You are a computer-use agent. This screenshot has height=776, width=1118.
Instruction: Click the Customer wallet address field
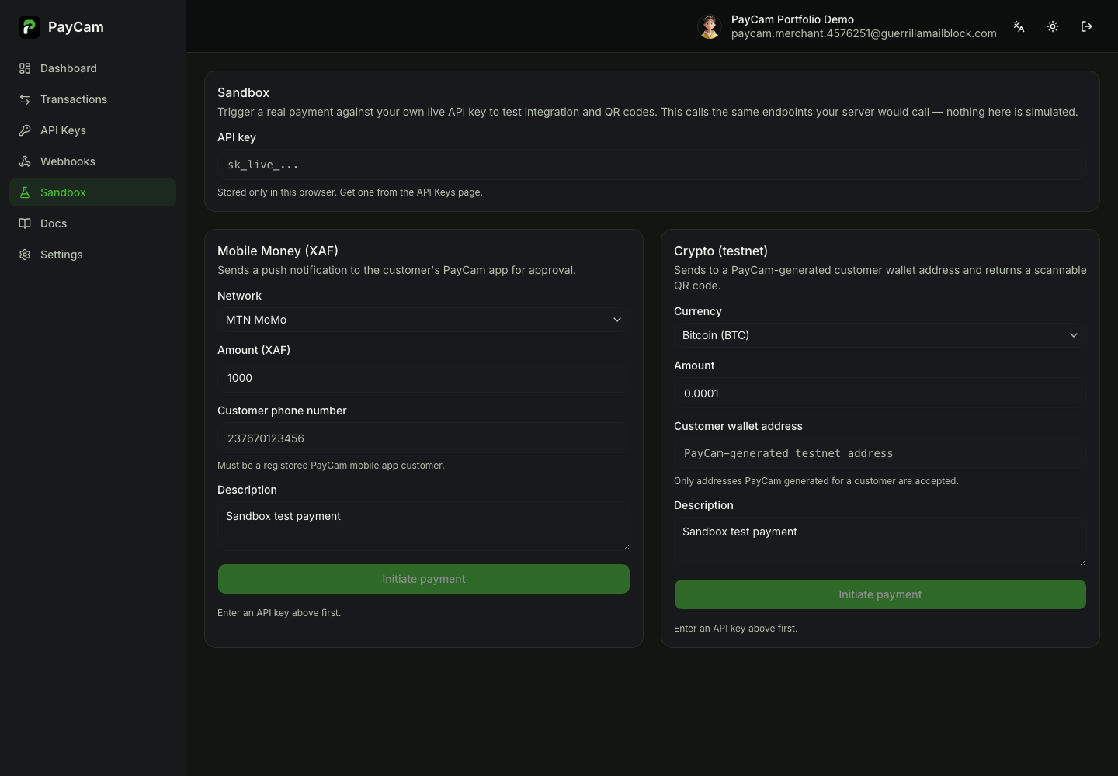[880, 453]
